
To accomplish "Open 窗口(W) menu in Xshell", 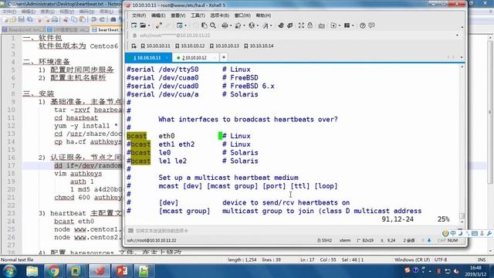I will click(x=242, y=15).
